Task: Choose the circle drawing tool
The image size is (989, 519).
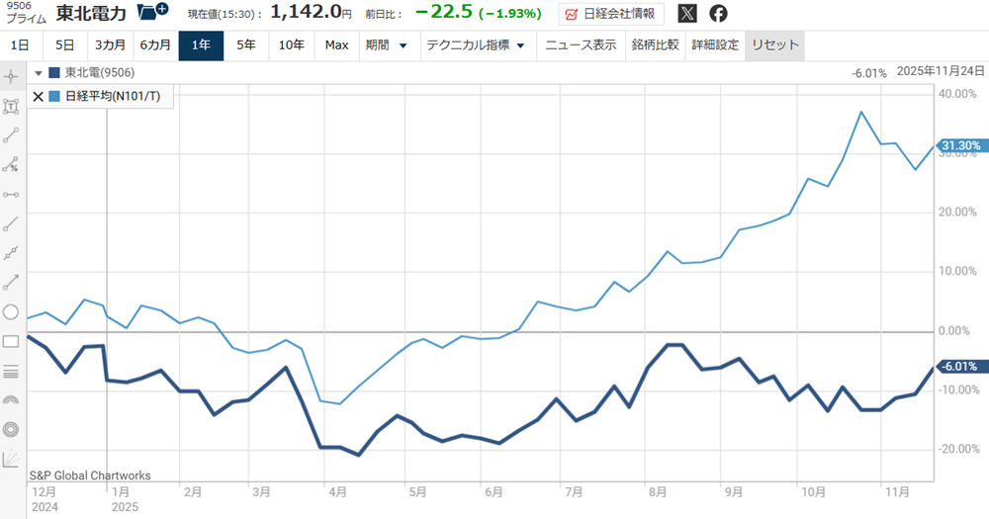Action: tap(12, 312)
